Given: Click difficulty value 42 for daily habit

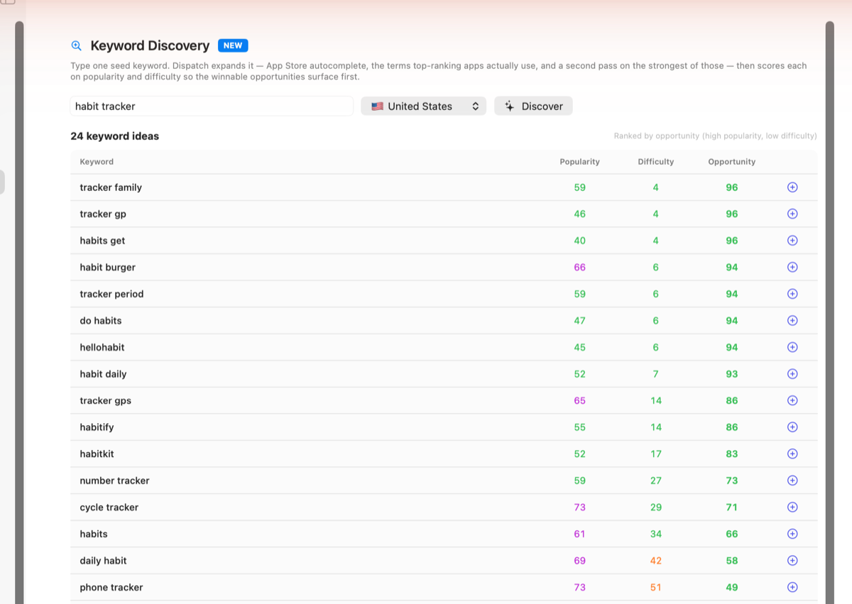Looking at the screenshot, I should click(655, 560).
